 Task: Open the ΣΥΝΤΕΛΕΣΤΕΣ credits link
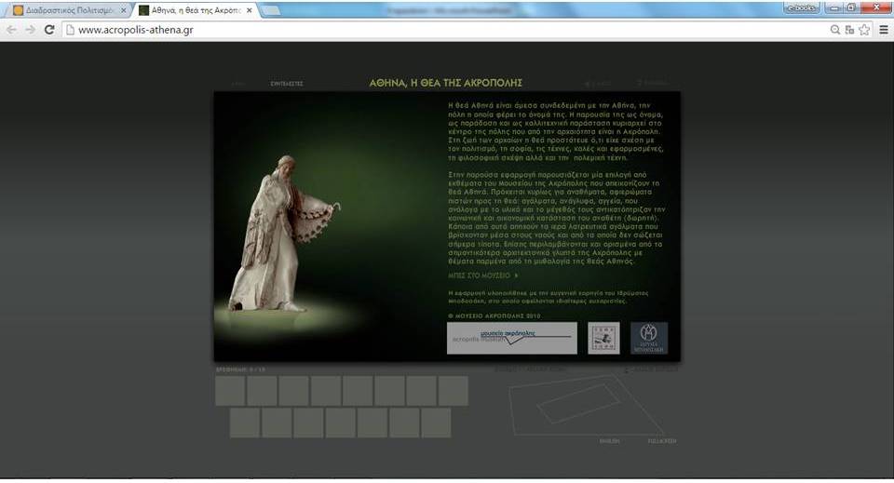coord(287,84)
